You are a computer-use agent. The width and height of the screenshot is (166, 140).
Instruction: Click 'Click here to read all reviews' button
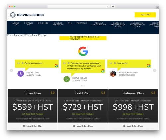coord(83,38)
